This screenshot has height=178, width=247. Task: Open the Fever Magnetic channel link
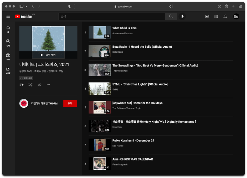pyautogui.click(x=120, y=165)
